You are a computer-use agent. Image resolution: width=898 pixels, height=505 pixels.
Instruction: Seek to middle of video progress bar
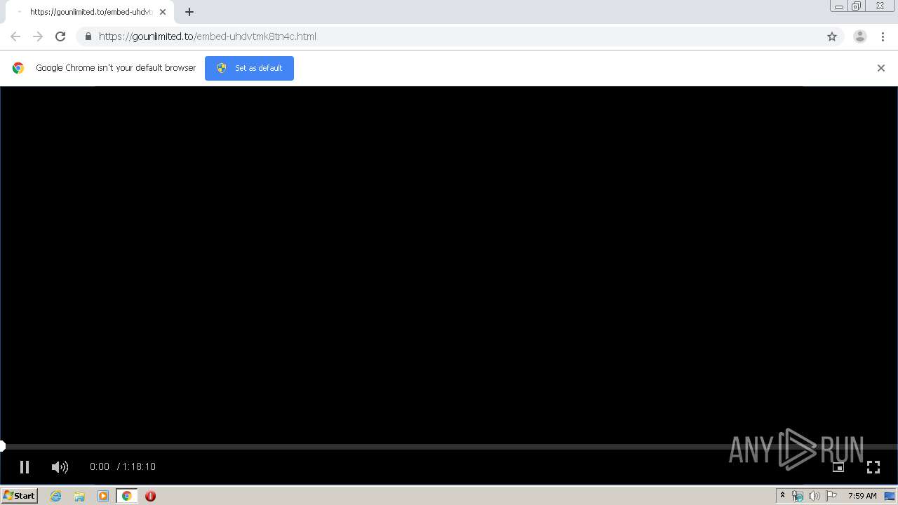click(x=449, y=446)
